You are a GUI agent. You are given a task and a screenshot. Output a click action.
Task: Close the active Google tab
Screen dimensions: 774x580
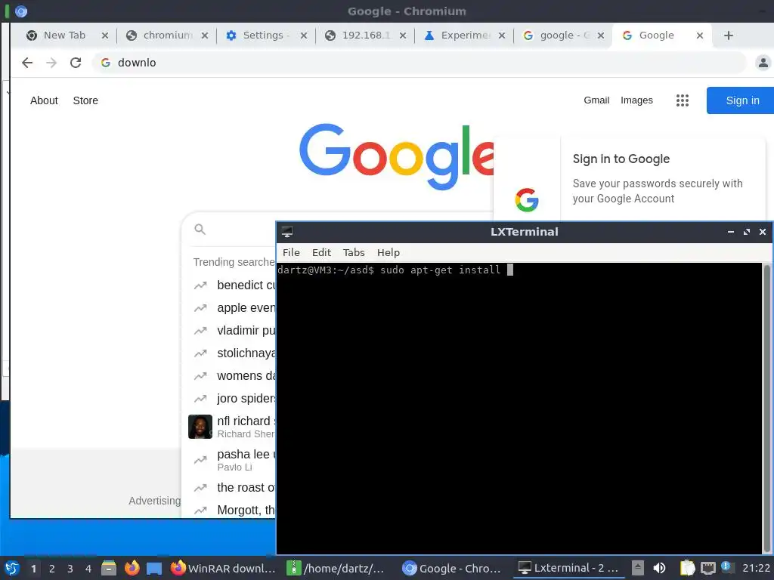click(x=699, y=35)
